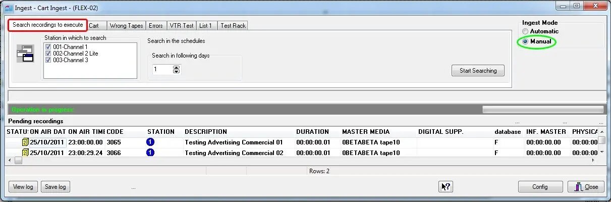This screenshot has width=611, height=202.
Task: Click the horizontal scrollbar thumb
Action: 18,161
